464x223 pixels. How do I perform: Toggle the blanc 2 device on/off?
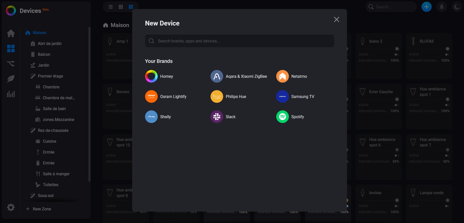[397, 55]
